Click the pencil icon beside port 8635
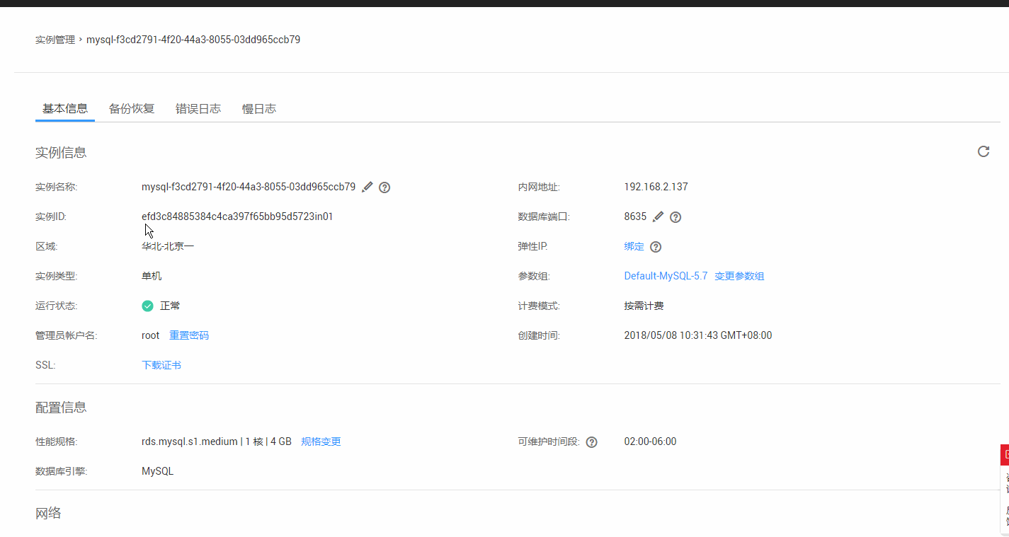The width and height of the screenshot is (1009, 537). pos(658,216)
